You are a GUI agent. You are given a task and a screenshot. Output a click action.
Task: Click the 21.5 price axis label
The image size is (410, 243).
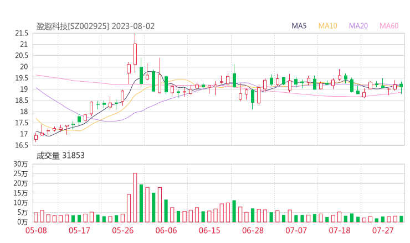(22, 33)
